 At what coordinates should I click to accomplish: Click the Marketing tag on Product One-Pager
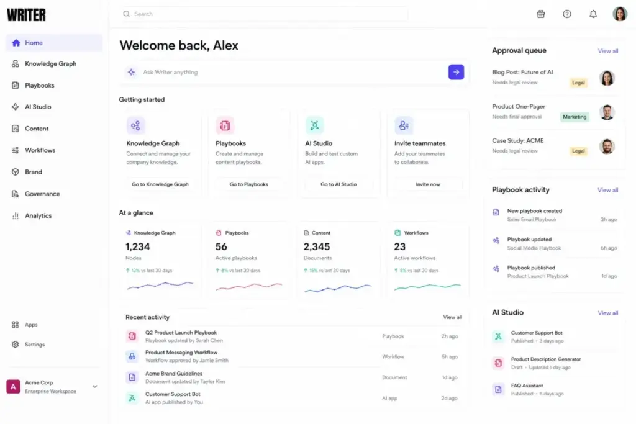pyautogui.click(x=575, y=117)
